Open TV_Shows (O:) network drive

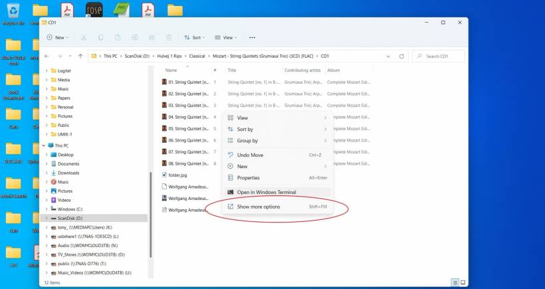click(88, 254)
